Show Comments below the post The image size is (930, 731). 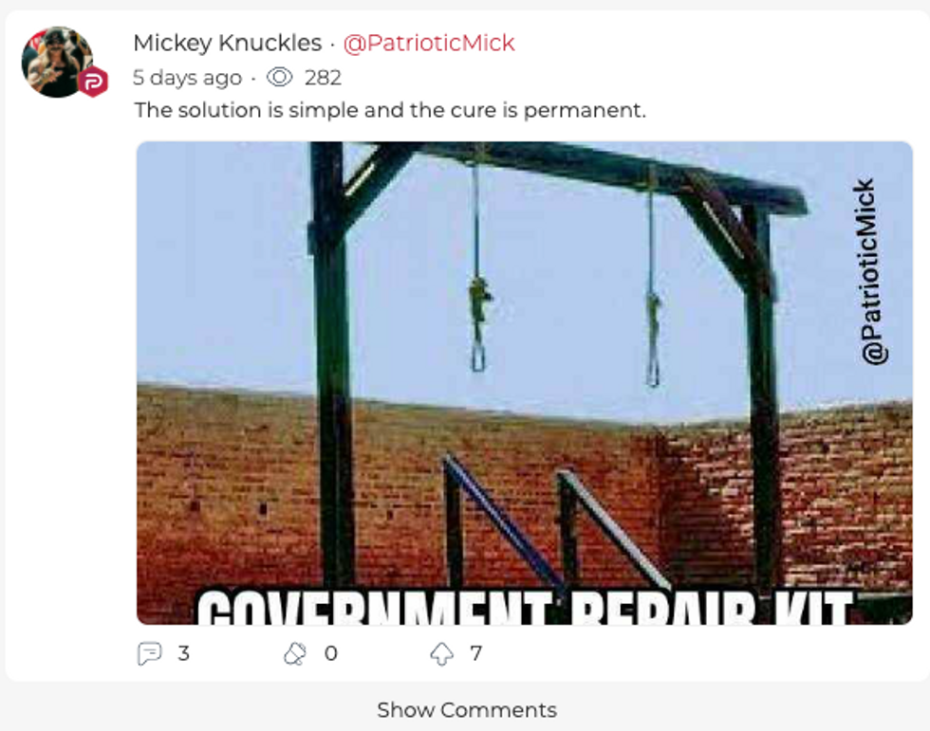467,710
